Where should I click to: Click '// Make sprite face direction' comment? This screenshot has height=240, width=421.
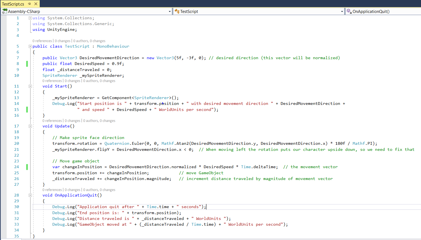pyautogui.click(x=88, y=138)
